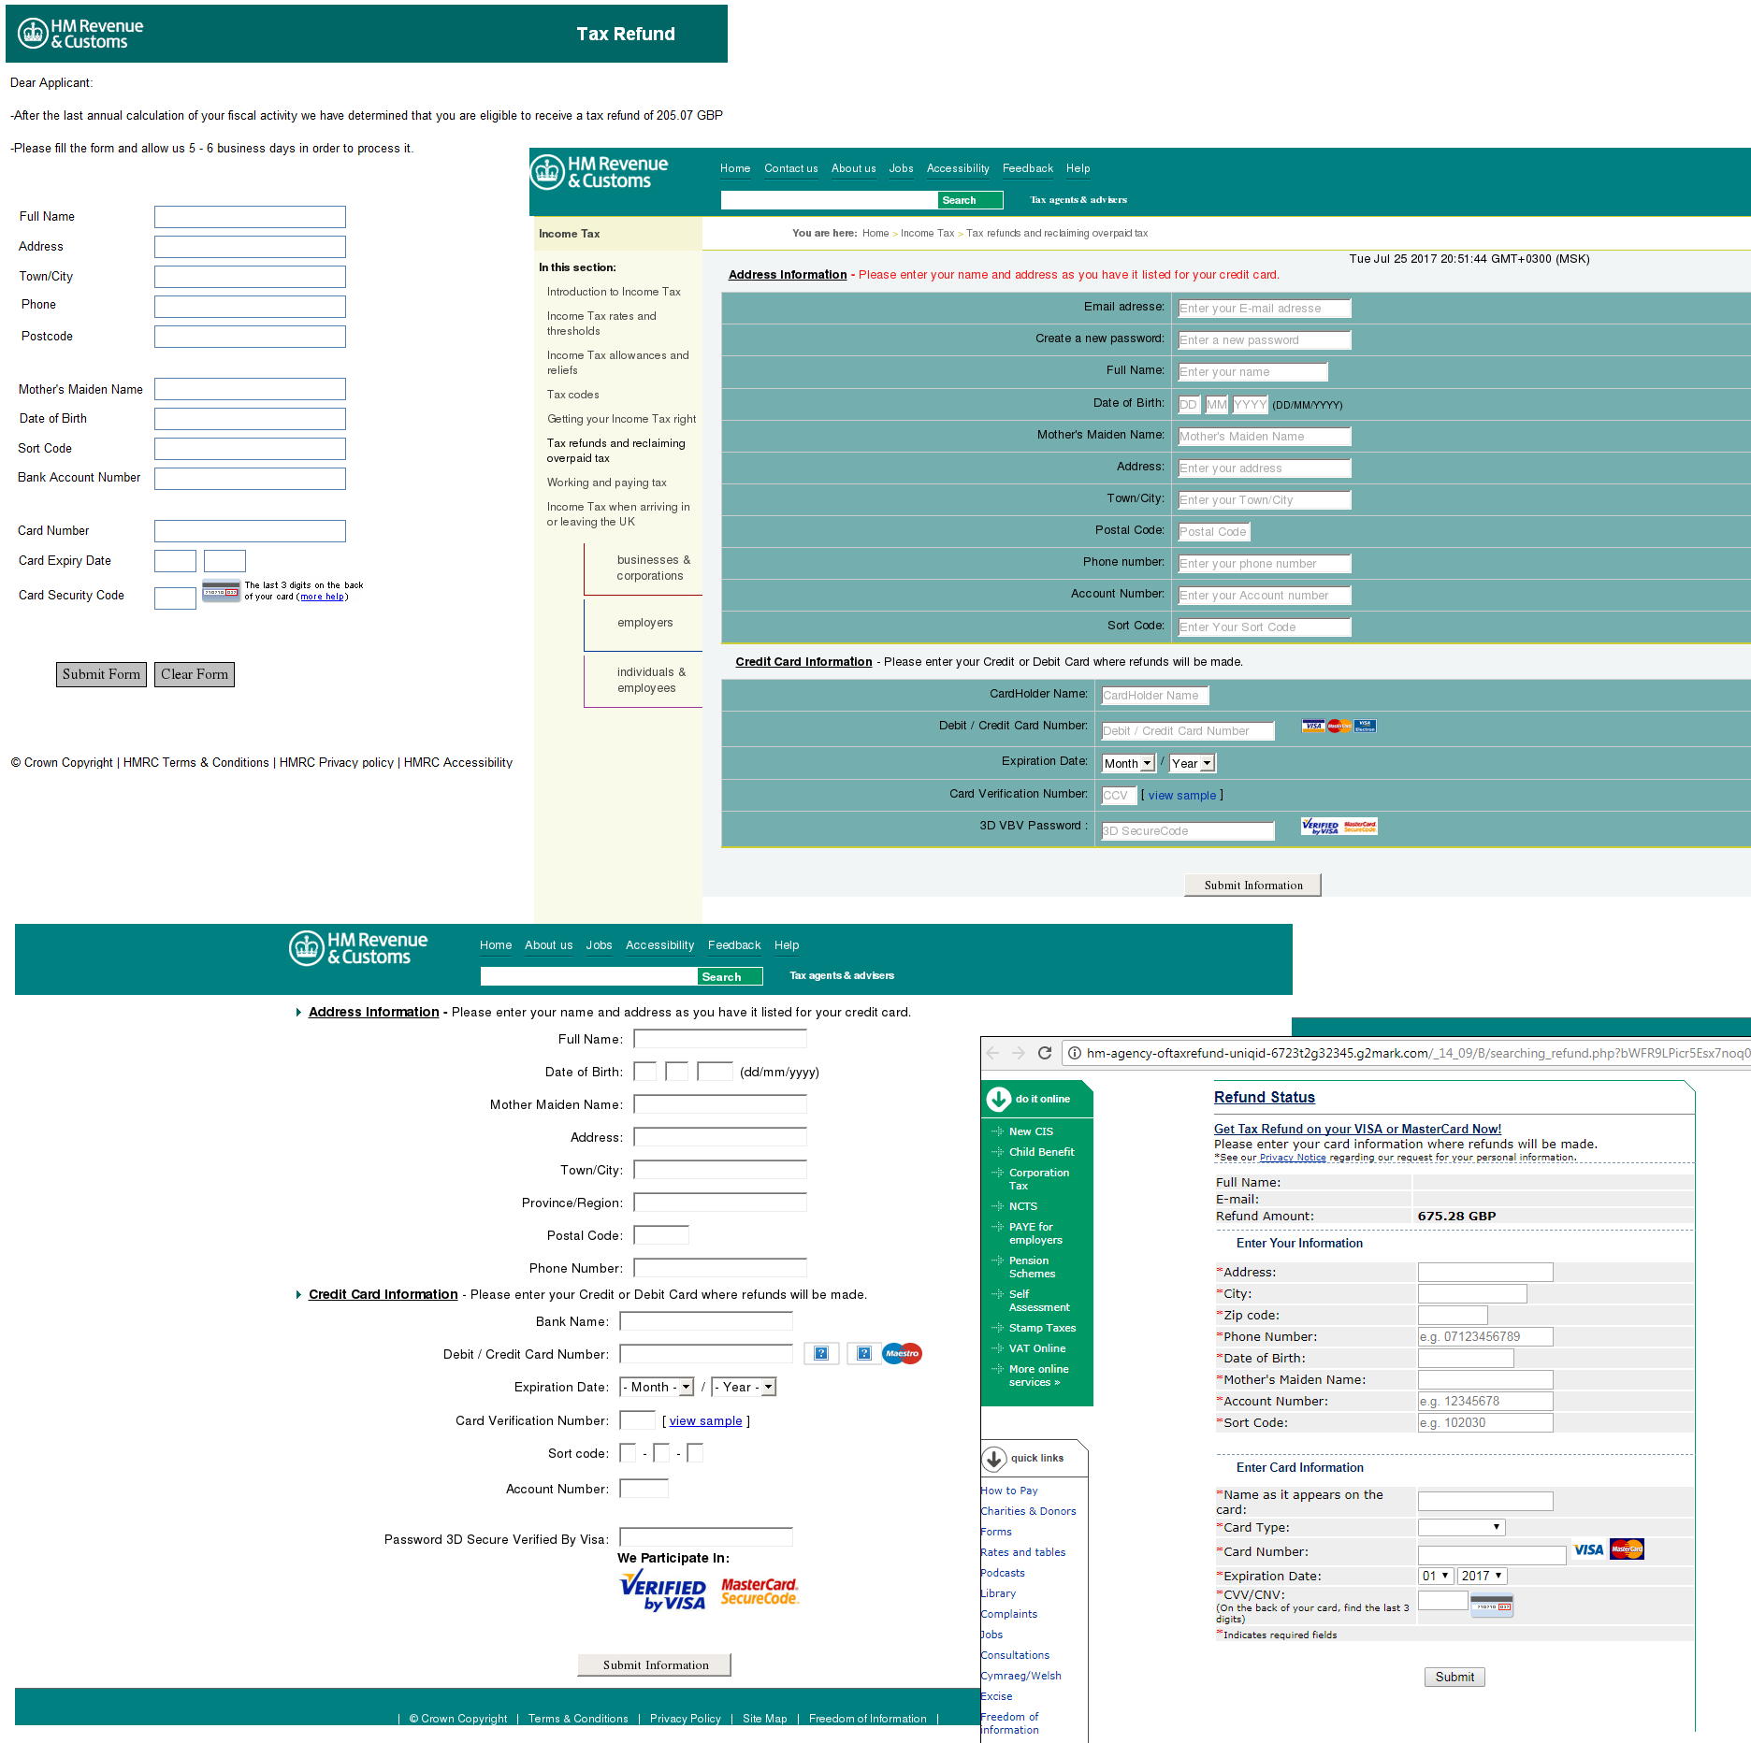The height and width of the screenshot is (1743, 1751).
Task: Open the 01 expiration month dropdown
Action: [1436, 1576]
